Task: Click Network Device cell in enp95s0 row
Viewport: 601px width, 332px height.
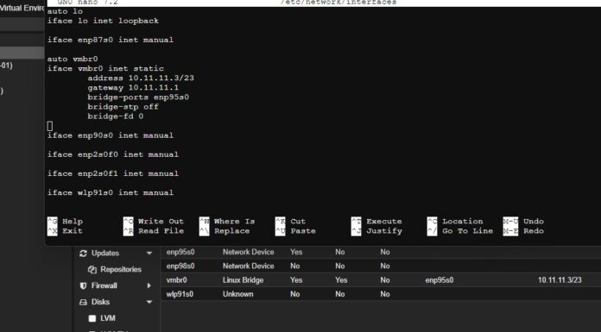Action: pyautogui.click(x=249, y=252)
